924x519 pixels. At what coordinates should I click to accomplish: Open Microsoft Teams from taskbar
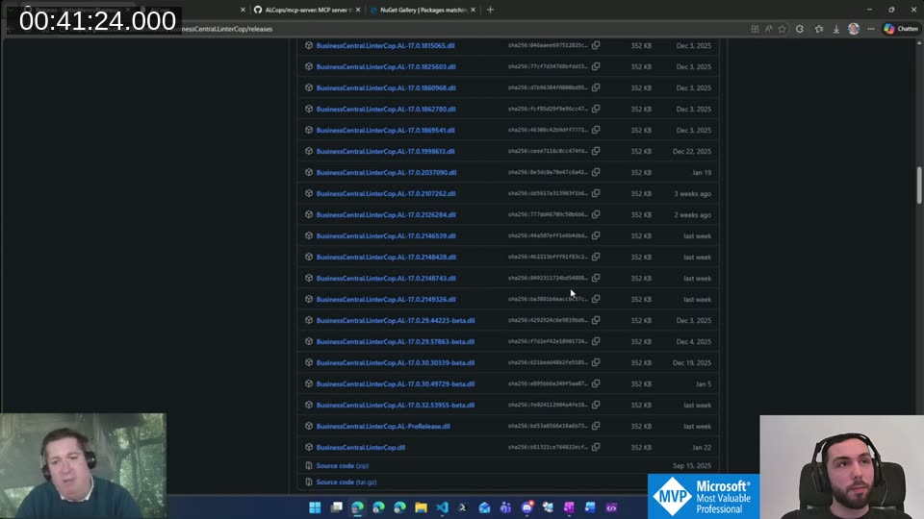(505, 507)
